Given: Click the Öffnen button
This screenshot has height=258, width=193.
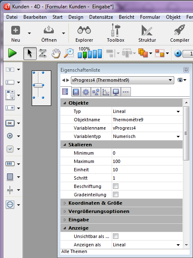Looking at the screenshot, I should (x=49, y=34).
